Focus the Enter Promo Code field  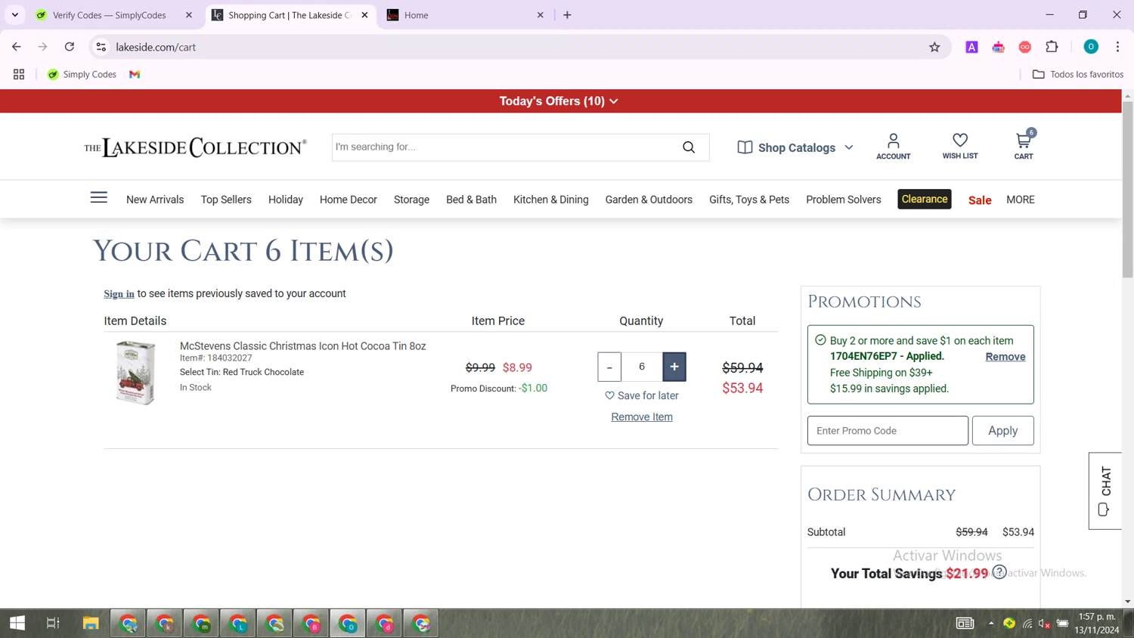click(x=888, y=430)
